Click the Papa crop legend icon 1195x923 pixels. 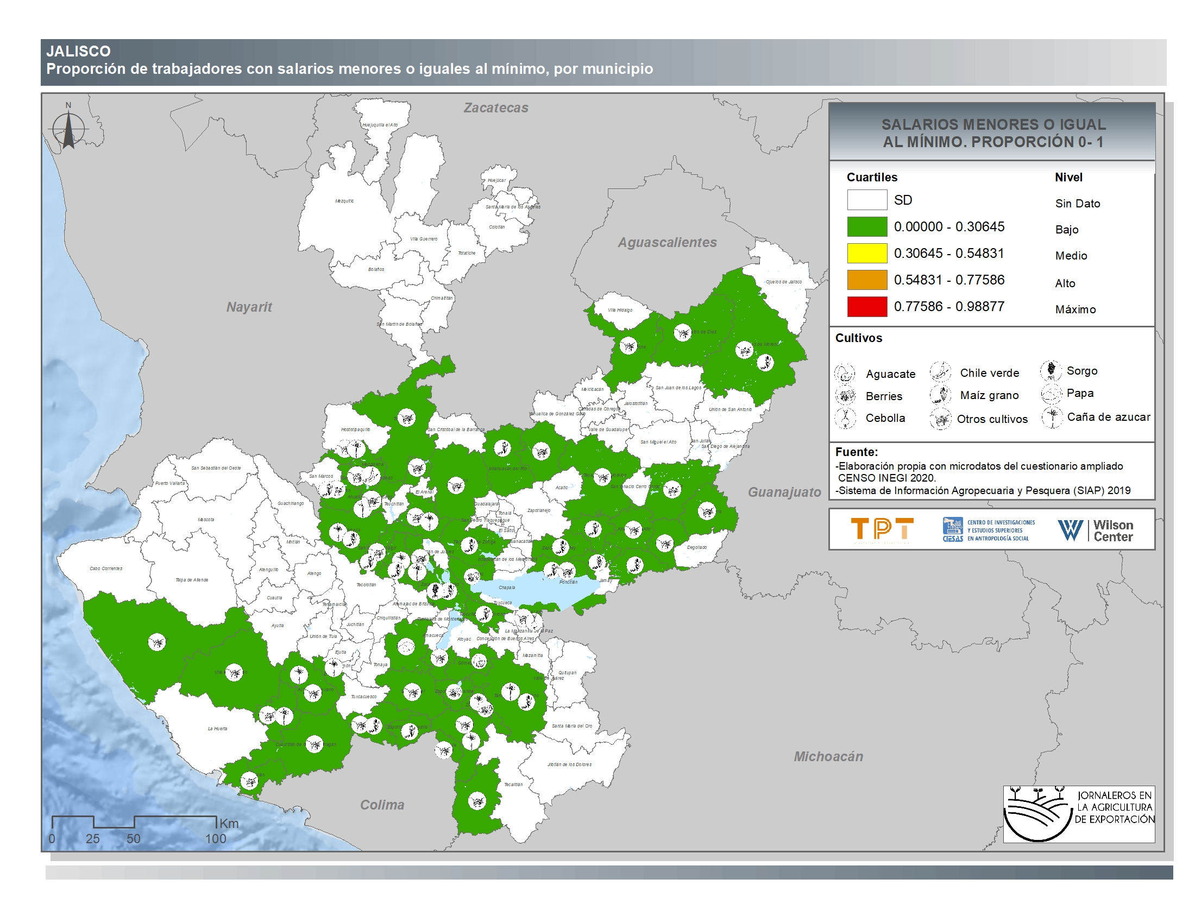(1051, 393)
